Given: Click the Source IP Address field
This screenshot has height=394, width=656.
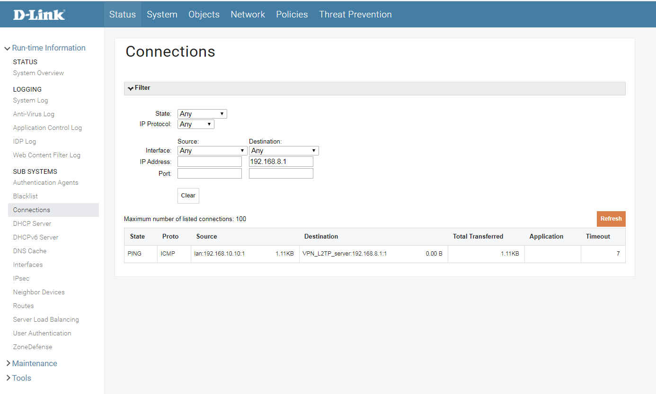Looking at the screenshot, I should [209, 162].
